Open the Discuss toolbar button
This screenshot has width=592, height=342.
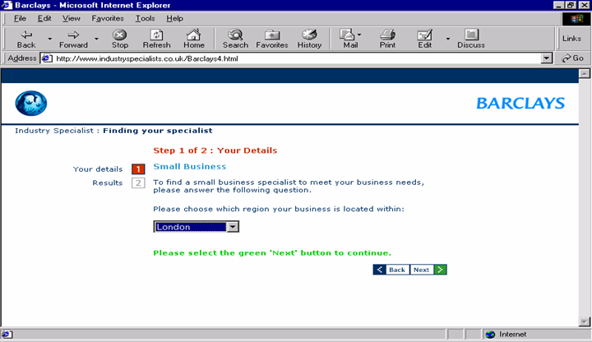click(471, 39)
